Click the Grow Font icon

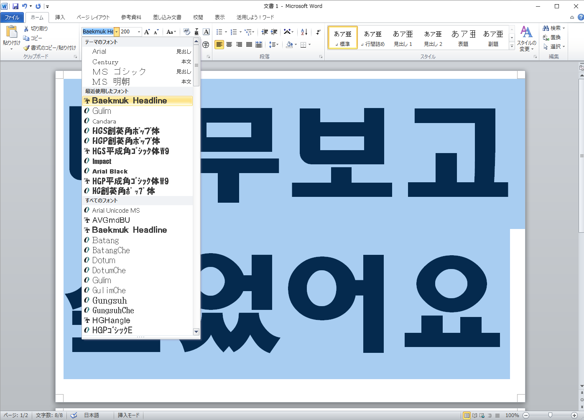pyautogui.click(x=147, y=32)
